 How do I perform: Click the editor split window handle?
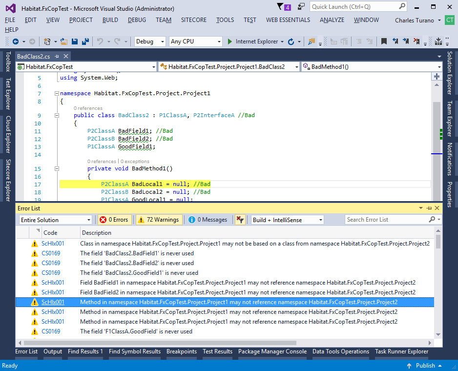(437, 77)
